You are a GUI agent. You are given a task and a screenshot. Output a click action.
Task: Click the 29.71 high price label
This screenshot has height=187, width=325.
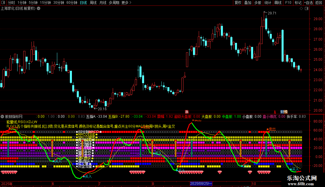click(272, 13)
